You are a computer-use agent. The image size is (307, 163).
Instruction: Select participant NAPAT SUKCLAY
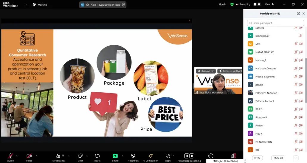click(275, 52)
